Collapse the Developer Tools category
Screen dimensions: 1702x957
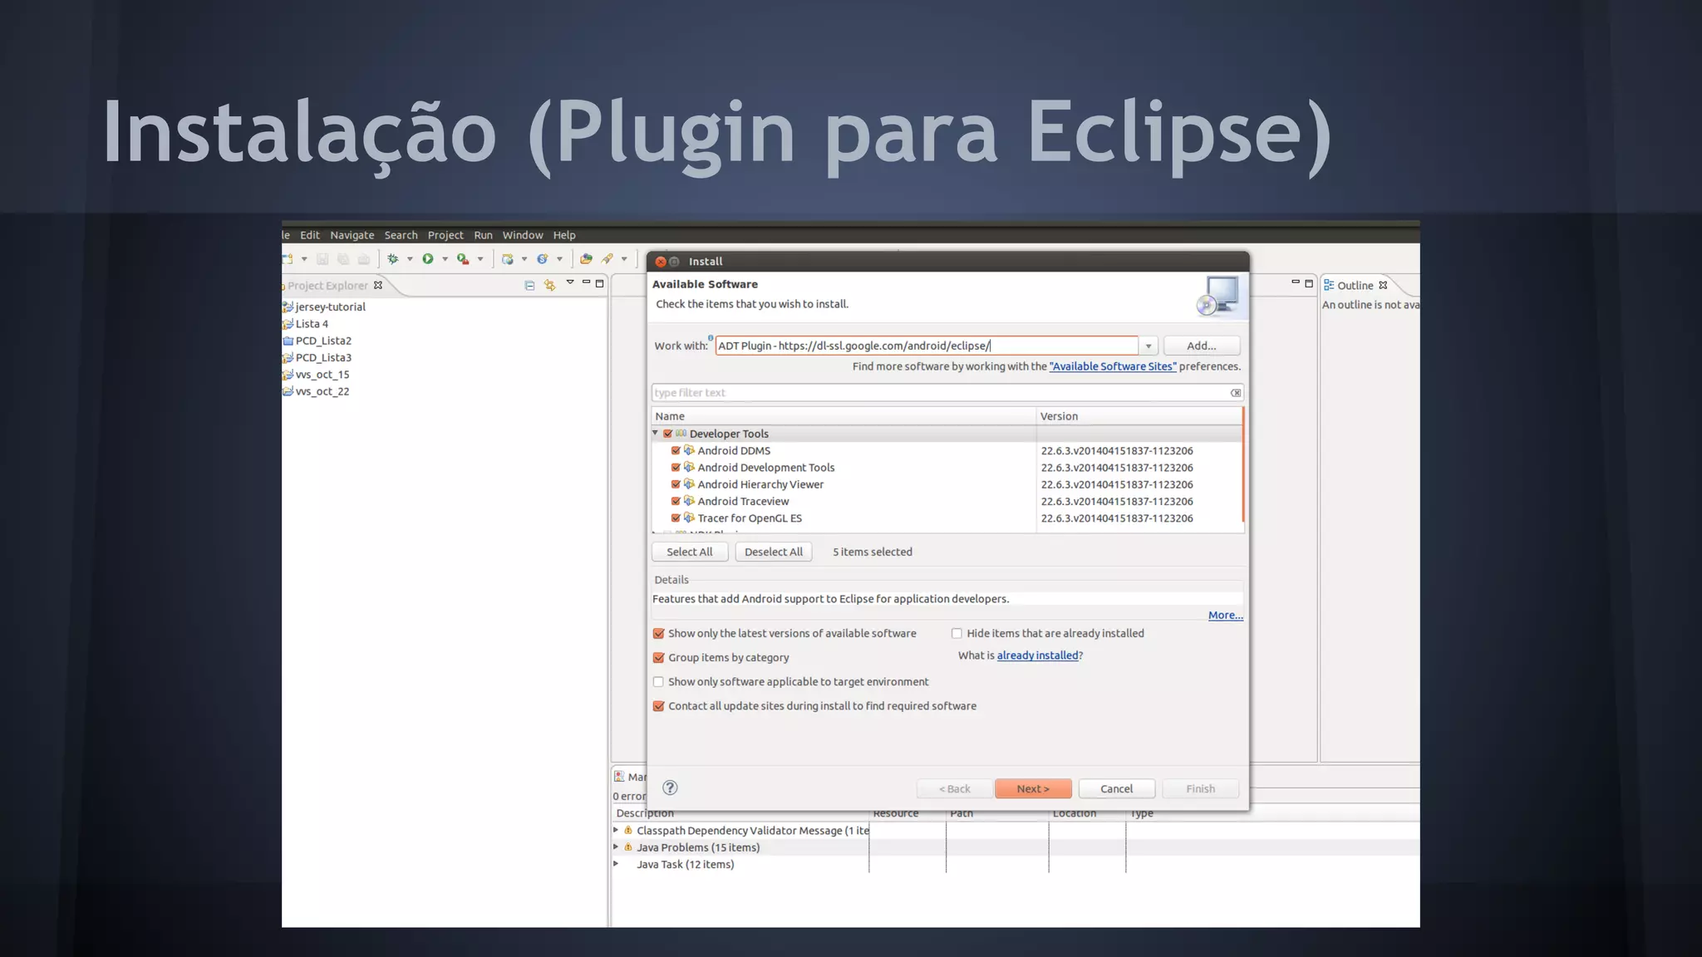click(x=656, y=433)
